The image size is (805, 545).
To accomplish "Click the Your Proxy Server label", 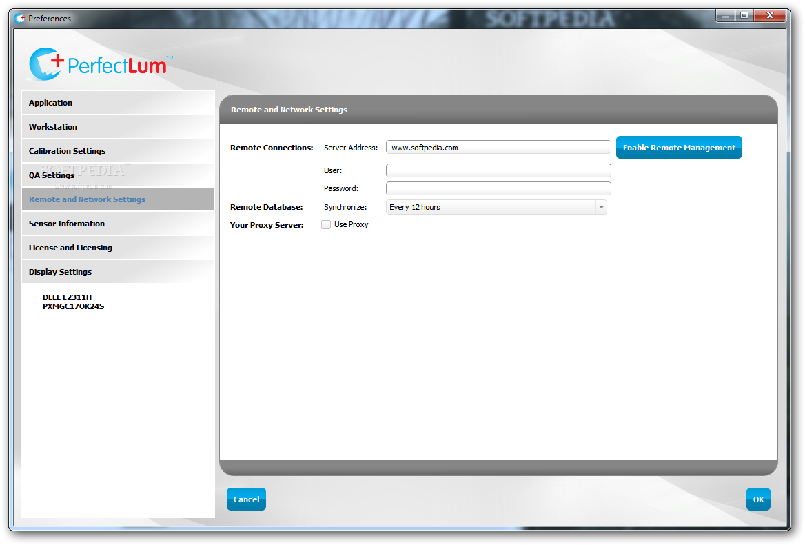I will (267, 225).
